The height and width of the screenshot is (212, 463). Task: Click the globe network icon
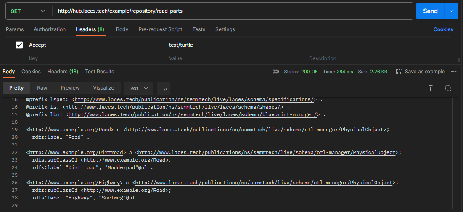coord(276,72)
